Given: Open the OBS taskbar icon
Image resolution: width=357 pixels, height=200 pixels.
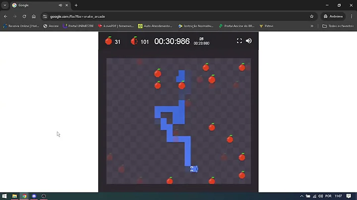Looking at the screenshot, I should pos(44,196).
